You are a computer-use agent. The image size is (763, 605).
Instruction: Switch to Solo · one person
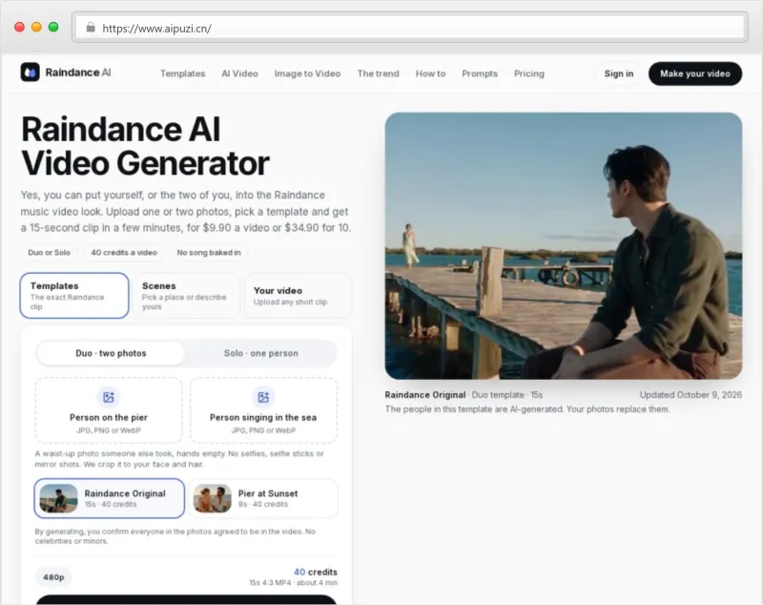[261, 353]
